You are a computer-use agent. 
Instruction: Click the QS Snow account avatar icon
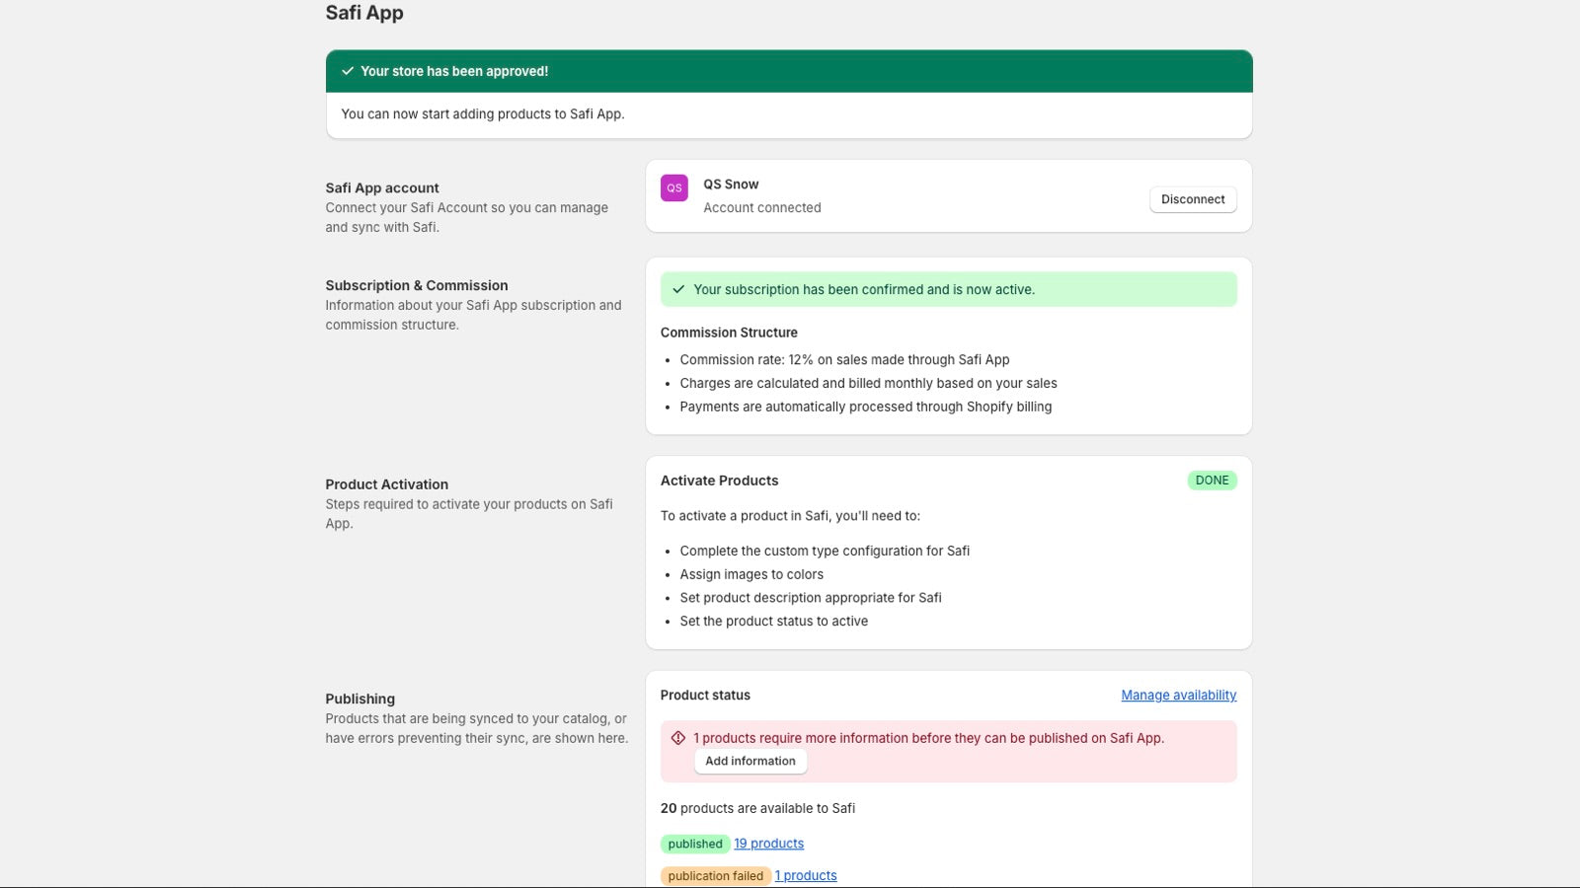coord(673,187)
